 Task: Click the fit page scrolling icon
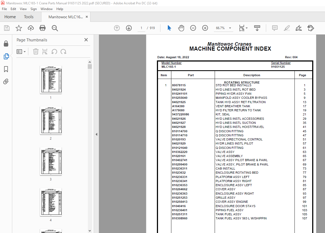pyautogui.click(x=242, y=28)
